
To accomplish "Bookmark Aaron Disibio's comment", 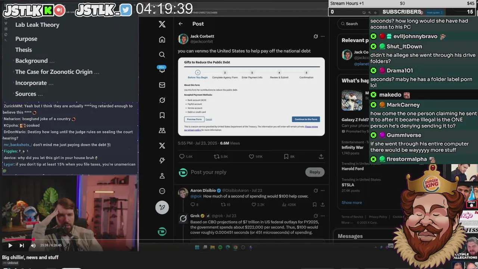I will point(314,204).
